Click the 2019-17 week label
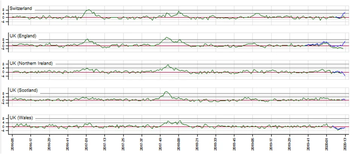 [271, 144]
